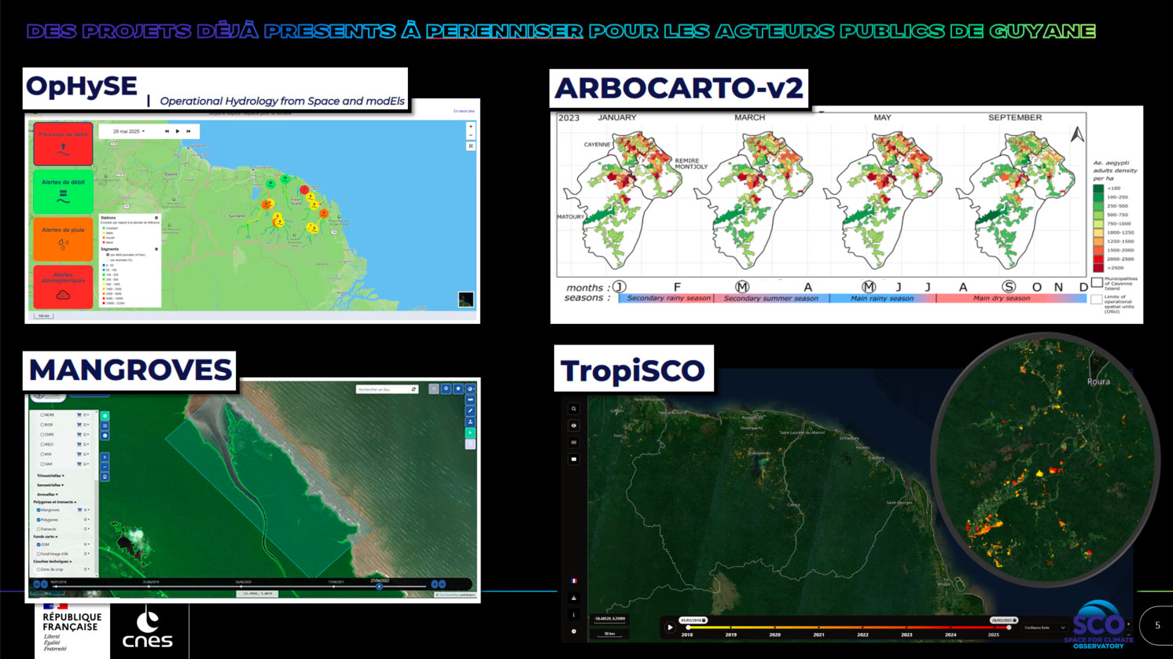Click the red station marker on OpHySE map

tap(304, 190)
